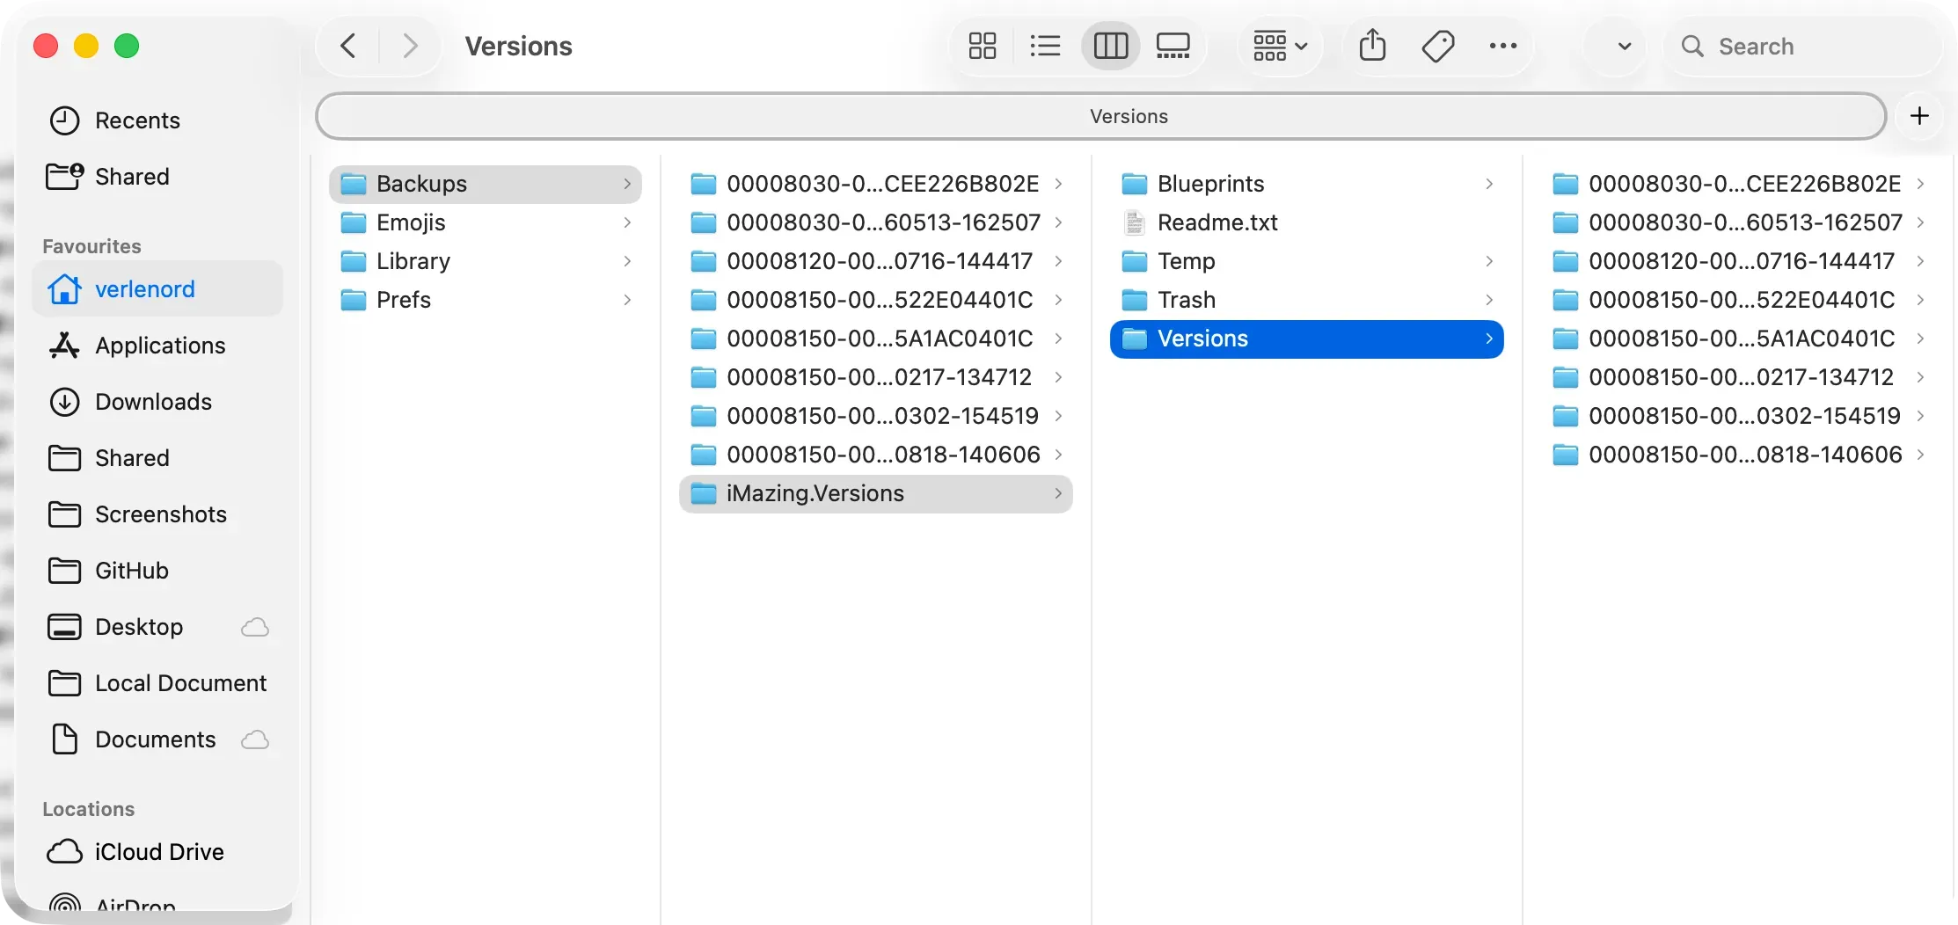The width and height of the screenshot is (1958, 925).
Task: Open Screenshots in the sidebar
Action: 158,514
